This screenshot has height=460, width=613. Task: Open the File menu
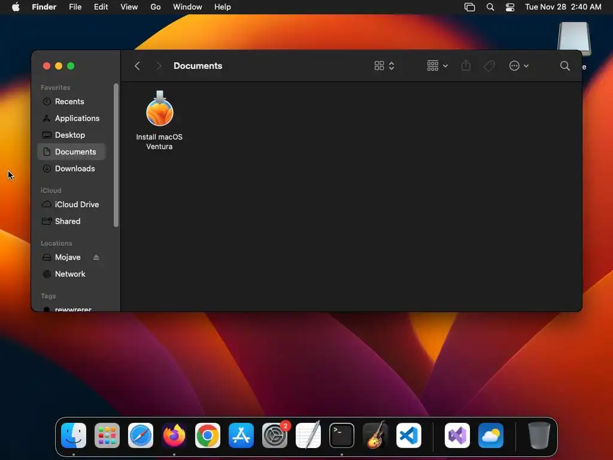click(75, 7)
